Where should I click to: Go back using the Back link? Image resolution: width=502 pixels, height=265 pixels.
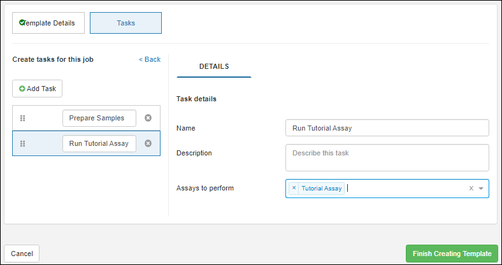(150, 59)
